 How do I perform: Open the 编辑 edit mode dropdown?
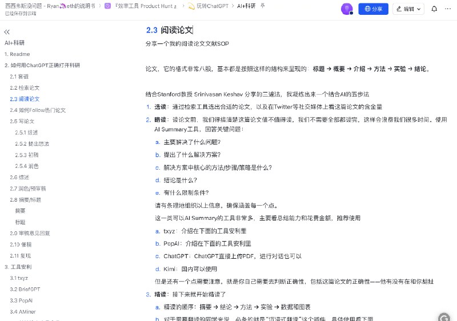408,9
